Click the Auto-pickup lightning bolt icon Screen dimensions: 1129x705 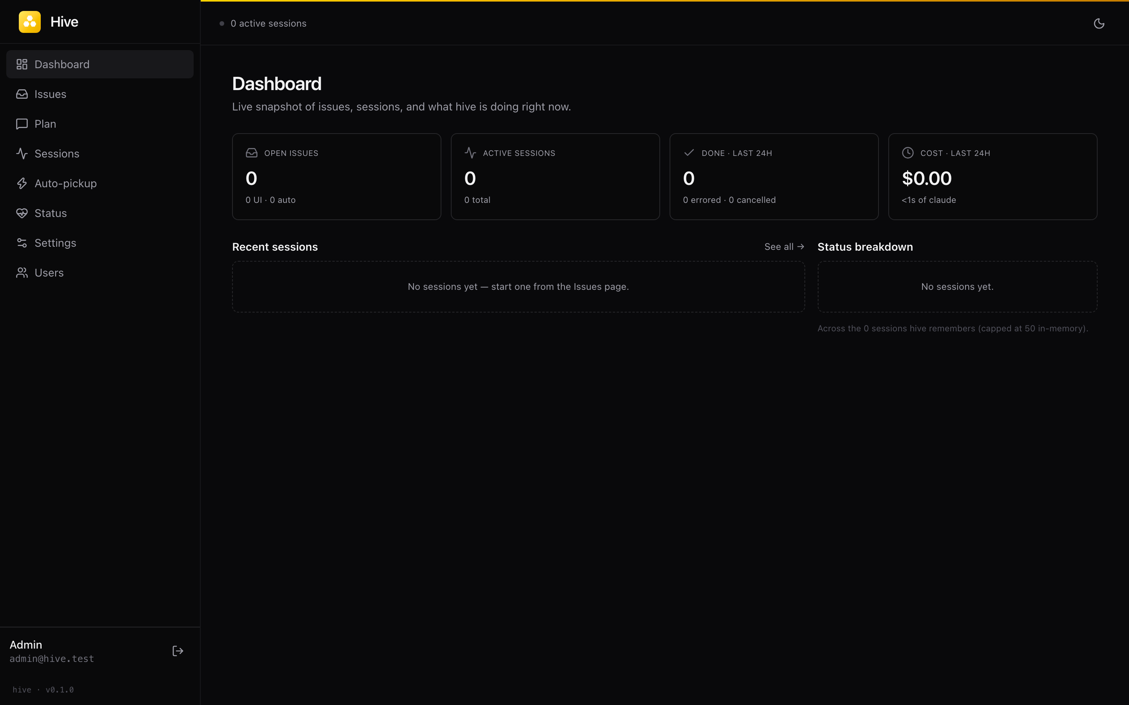coord(22,184)
